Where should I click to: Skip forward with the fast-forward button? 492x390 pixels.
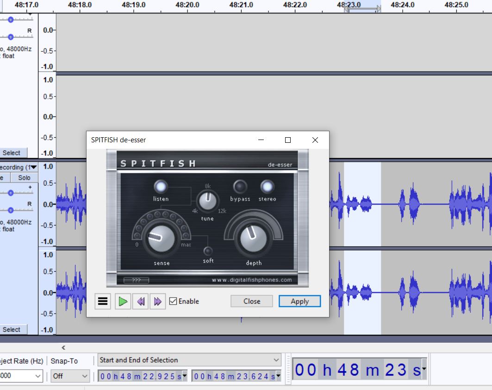[x=157, y=301]
